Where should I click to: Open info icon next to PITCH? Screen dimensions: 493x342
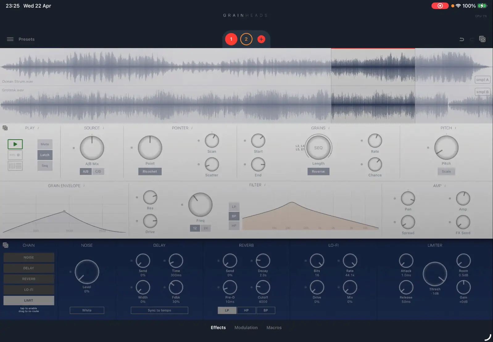click(455, 128)
